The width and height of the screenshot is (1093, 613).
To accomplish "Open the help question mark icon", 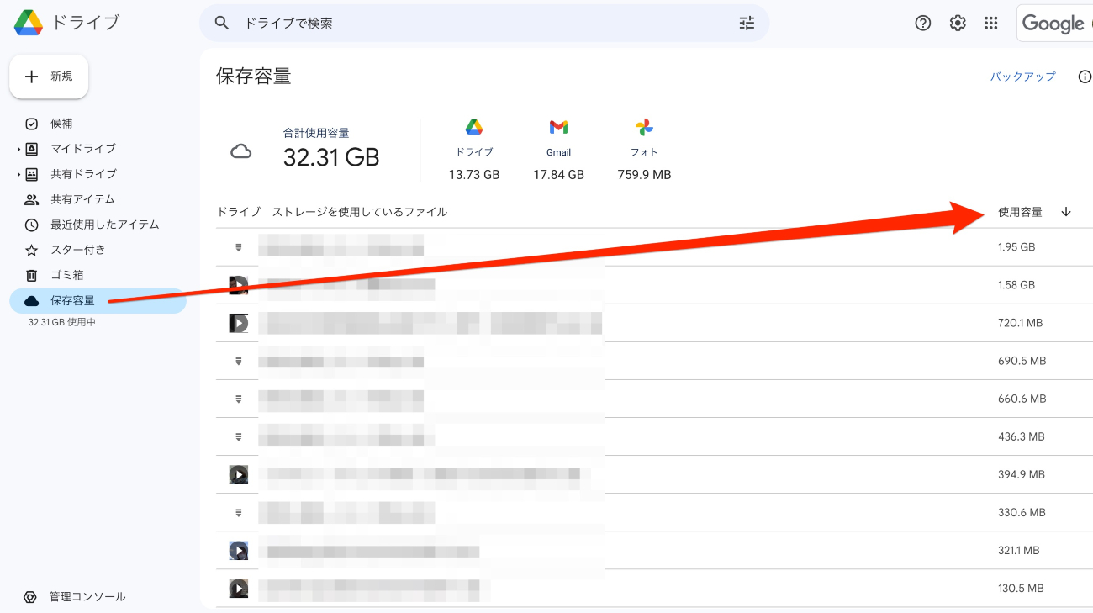I will coord(922,23).
